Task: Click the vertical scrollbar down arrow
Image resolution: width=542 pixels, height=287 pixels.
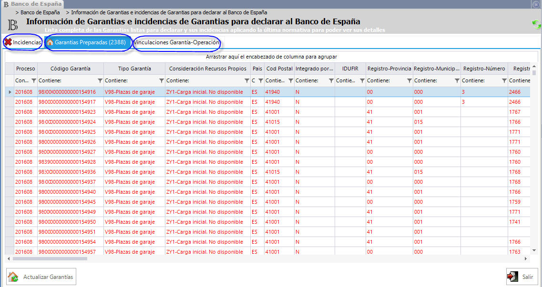Action: [x=534, y=250]
